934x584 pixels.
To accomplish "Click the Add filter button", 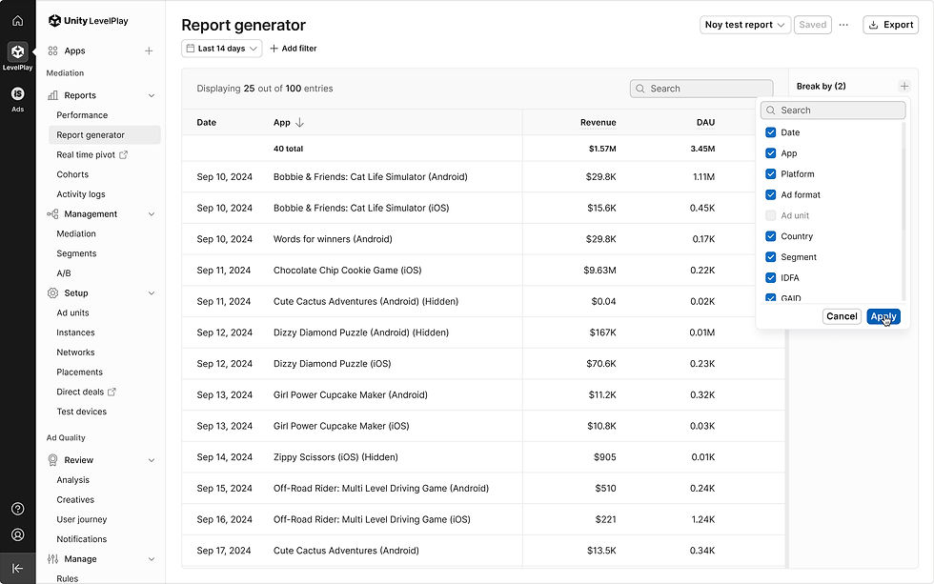I will pyautogui.click(x=294, y=49).
